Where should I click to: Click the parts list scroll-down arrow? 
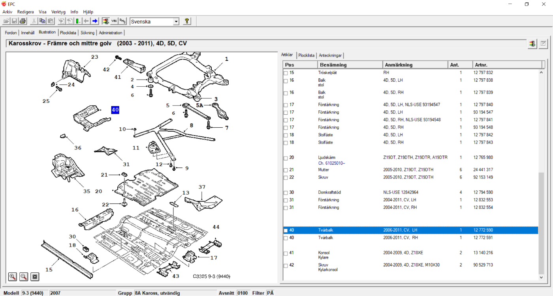tap(541, 278)
